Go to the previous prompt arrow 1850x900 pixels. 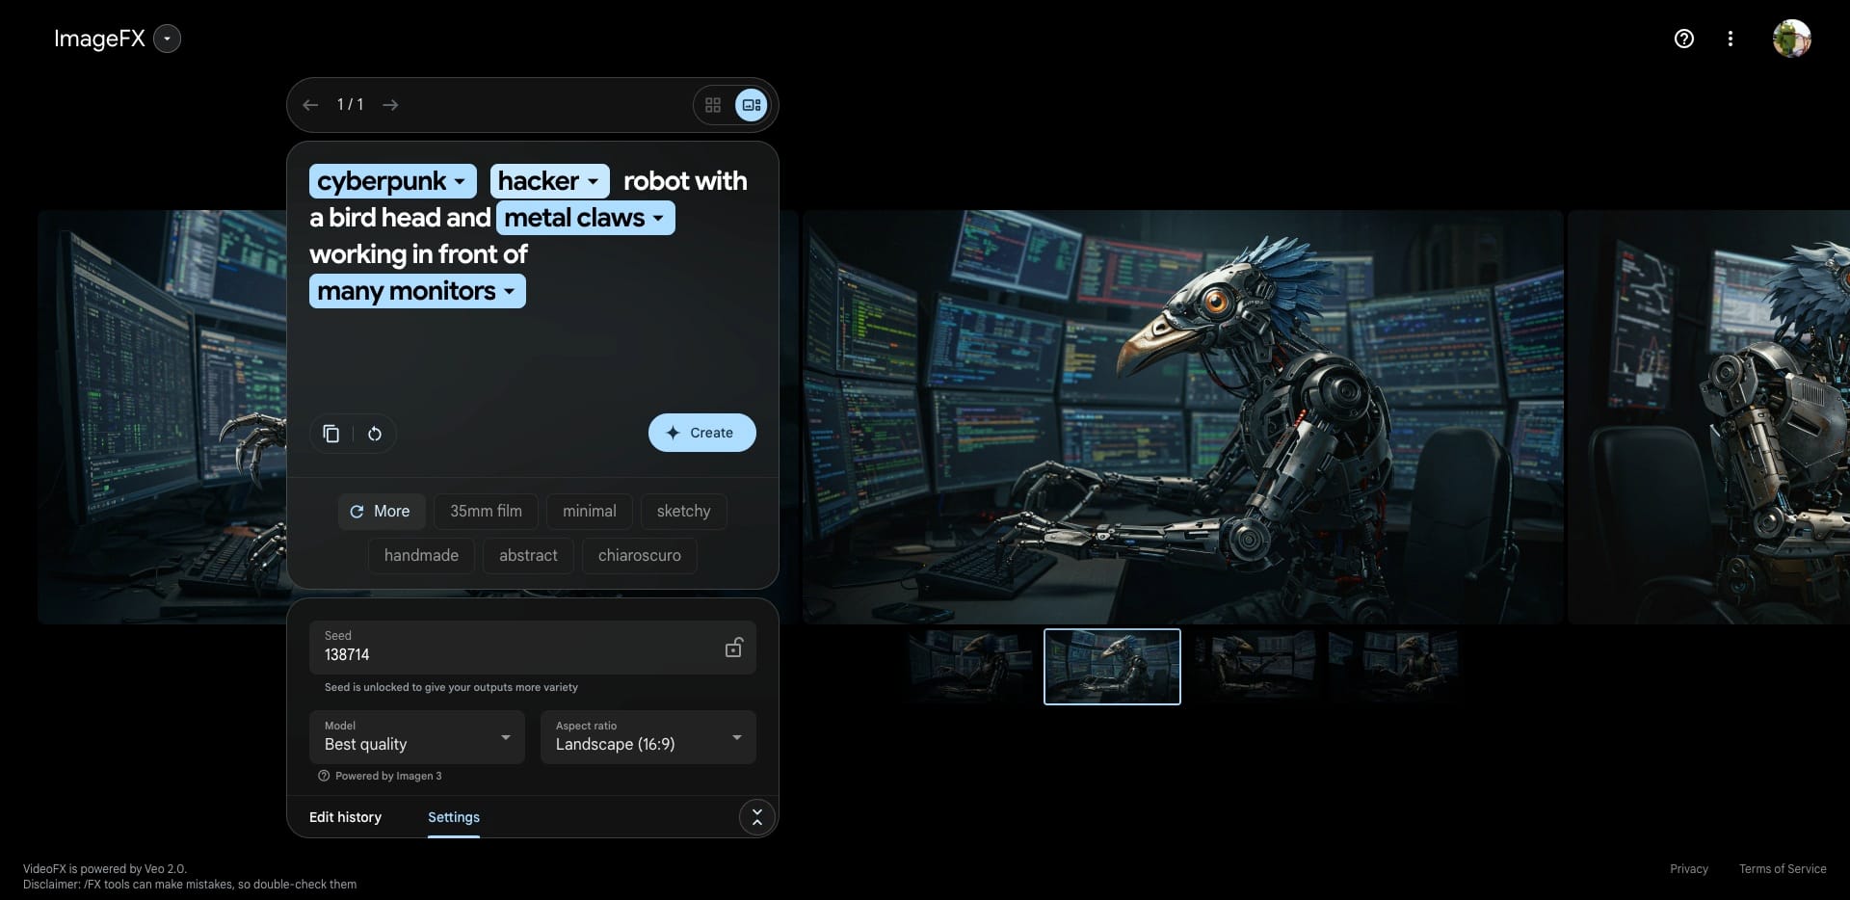click(310, 105)
